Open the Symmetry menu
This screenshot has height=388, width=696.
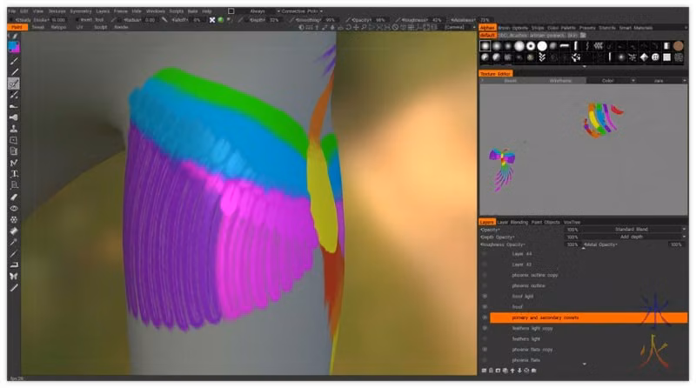click(80, 11)
